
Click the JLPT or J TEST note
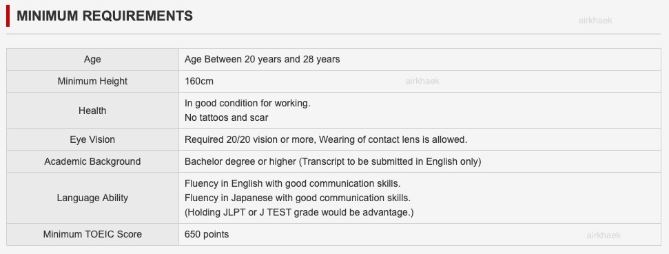[x=299, y=212]
